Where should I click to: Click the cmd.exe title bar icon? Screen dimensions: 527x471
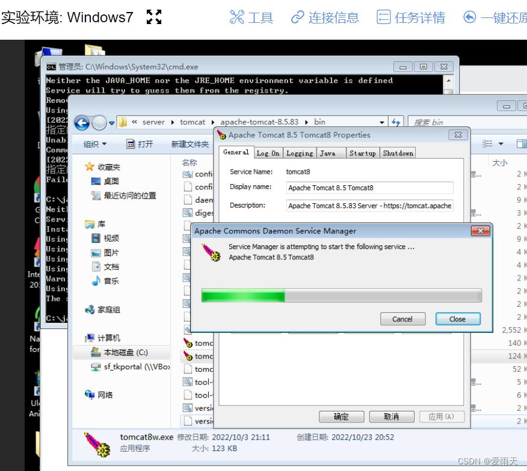[x=51, y=67]
